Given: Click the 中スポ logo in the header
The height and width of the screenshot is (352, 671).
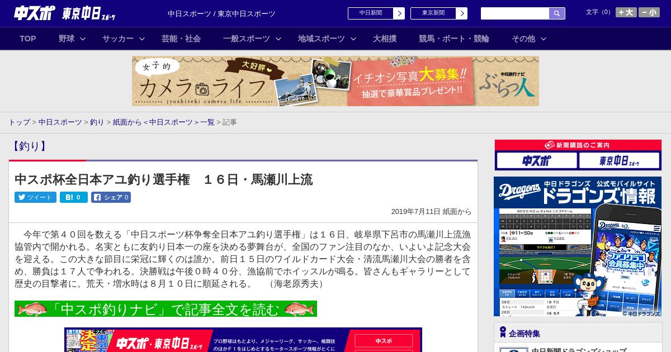Looking at the screenshot, I should (x=35, y=13).
